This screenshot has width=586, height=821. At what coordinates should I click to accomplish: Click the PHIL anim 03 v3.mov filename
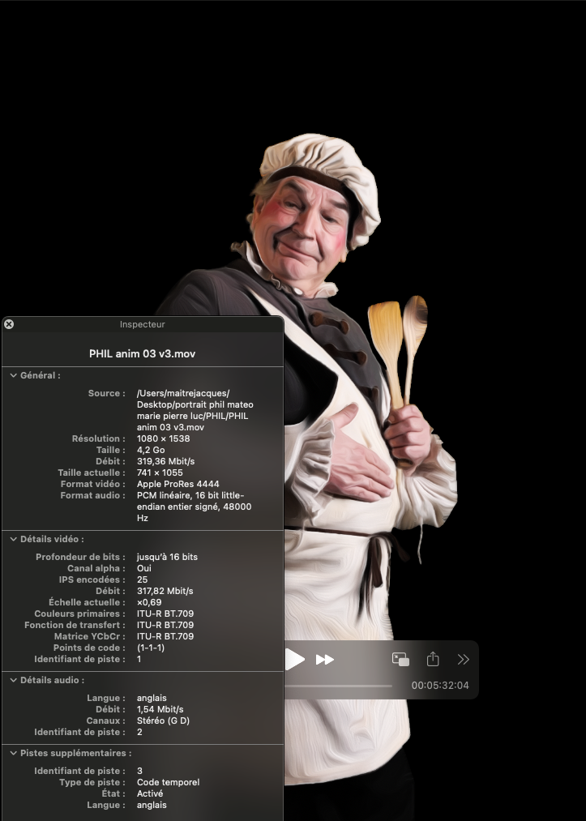coord(143,353)
